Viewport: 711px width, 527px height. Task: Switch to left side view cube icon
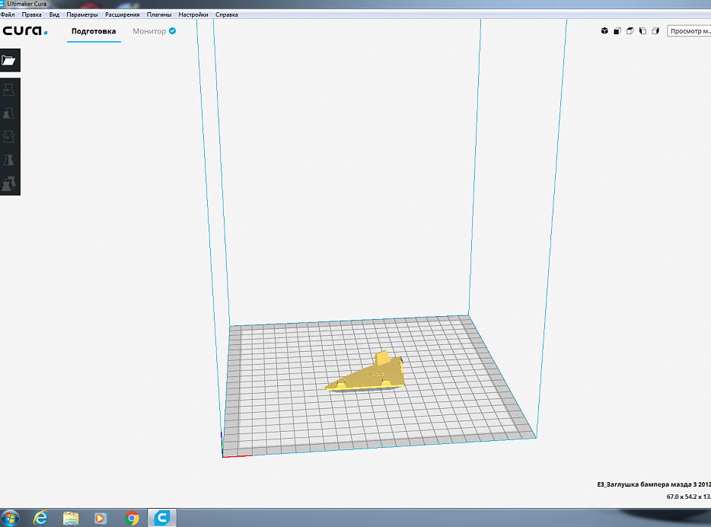tap(642, 30)
